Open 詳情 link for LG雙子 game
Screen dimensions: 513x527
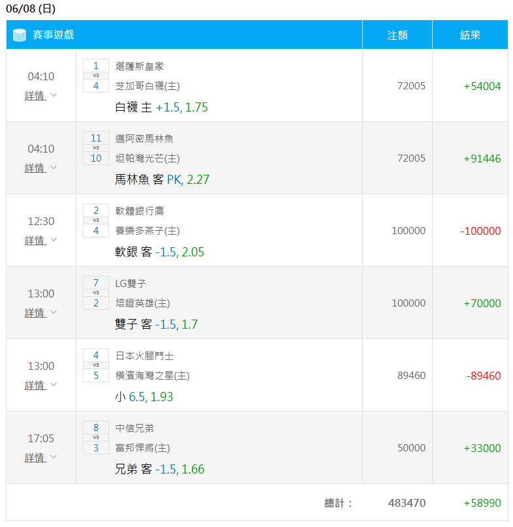pos(35,312)
